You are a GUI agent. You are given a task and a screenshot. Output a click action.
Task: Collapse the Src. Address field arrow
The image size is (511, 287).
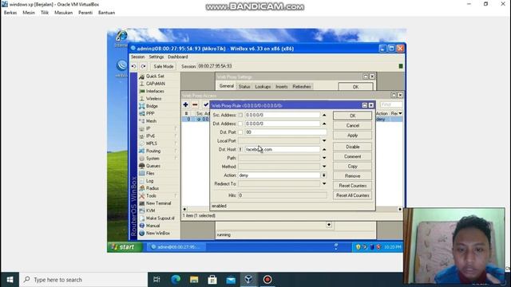click(324, 115)
